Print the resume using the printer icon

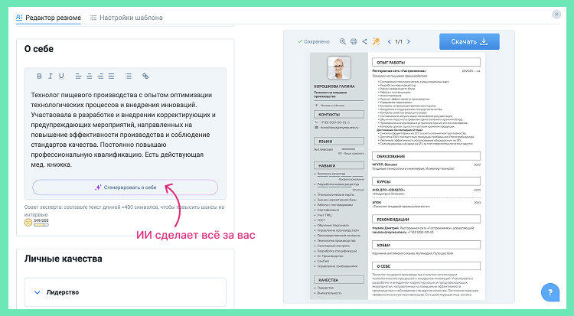[354, 41]
